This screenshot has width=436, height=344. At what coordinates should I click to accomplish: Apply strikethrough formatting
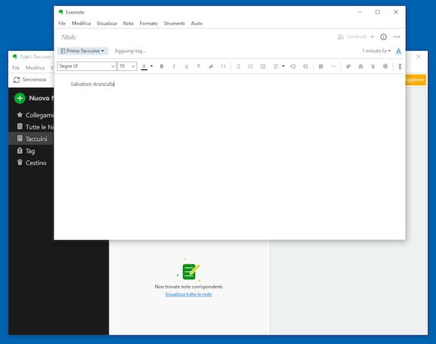point(199,67)
